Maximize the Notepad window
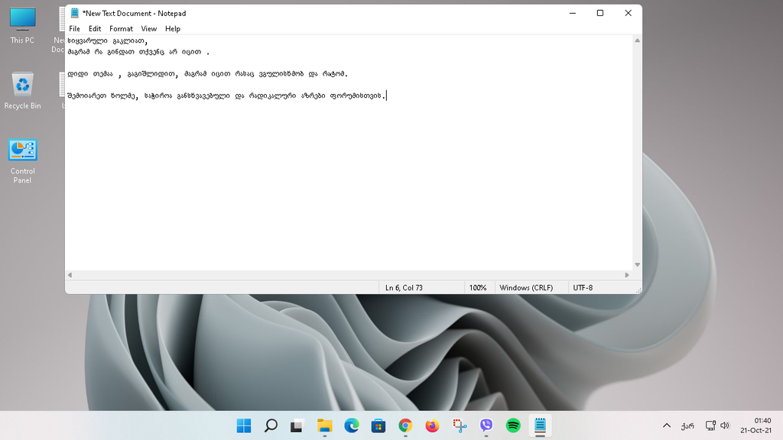This screenshot has width=783, height=440. (600, 14)
